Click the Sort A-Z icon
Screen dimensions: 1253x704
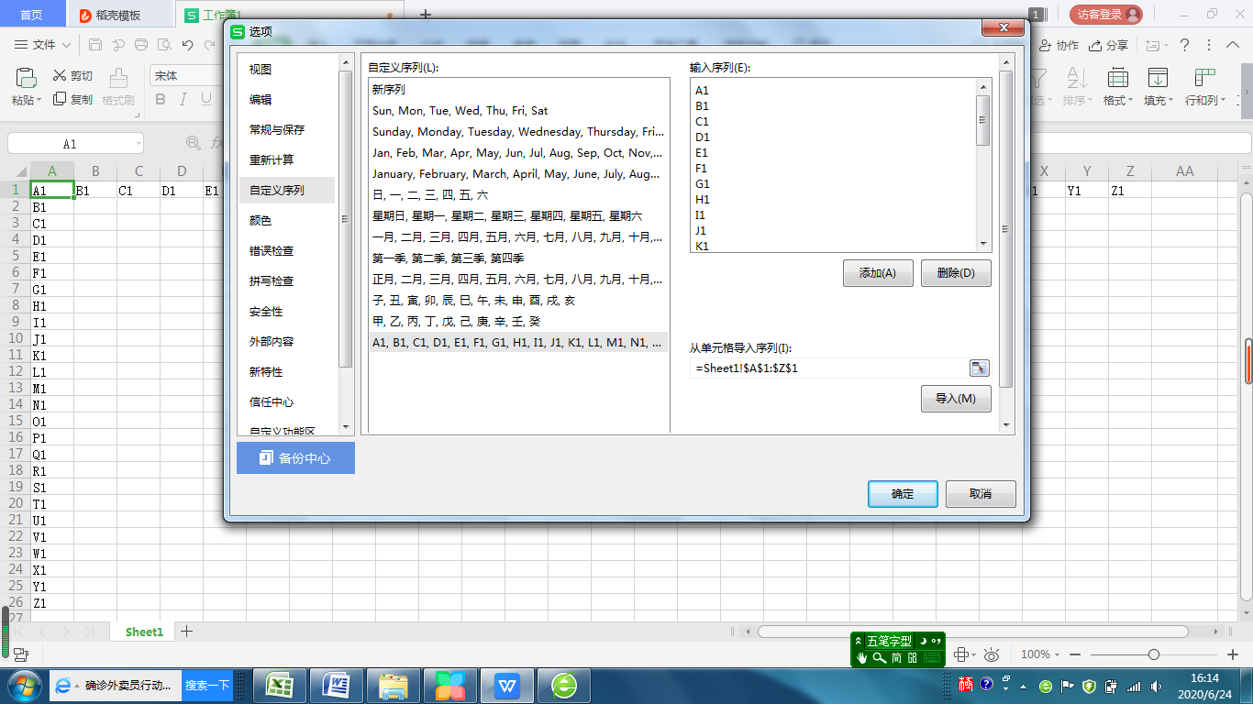click(1075, 77)
